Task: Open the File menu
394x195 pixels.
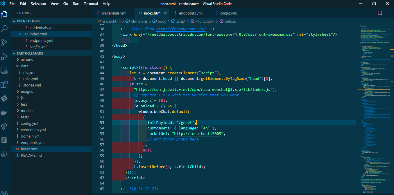Action: coord(12,3)
